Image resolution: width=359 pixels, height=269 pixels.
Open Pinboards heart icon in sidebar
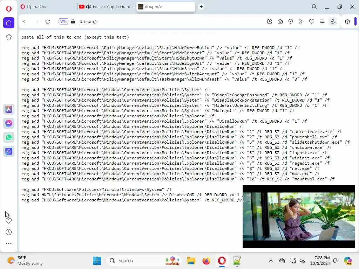[x=9, y=221]
